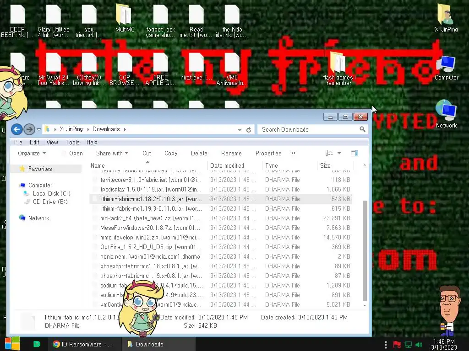The image size is (469, 351).
Task: Click the Explorer forward arrow button
Action: click(29, 129)
